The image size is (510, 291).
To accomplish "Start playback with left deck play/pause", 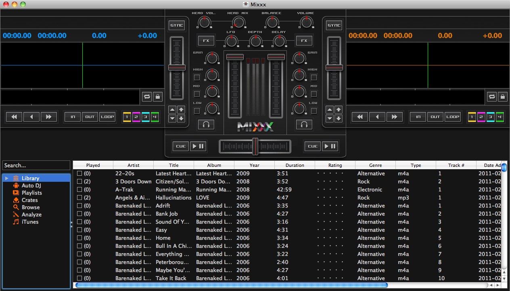I will pos(198,146).
